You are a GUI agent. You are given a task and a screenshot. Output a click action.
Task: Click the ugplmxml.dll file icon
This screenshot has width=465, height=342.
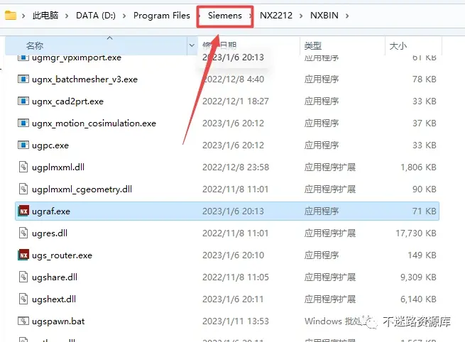23,167
